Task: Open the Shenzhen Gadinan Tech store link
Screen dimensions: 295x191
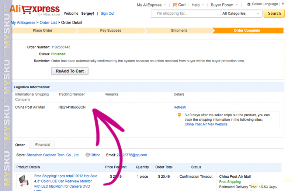Action: pyautogui.click(x=53, y=155)
